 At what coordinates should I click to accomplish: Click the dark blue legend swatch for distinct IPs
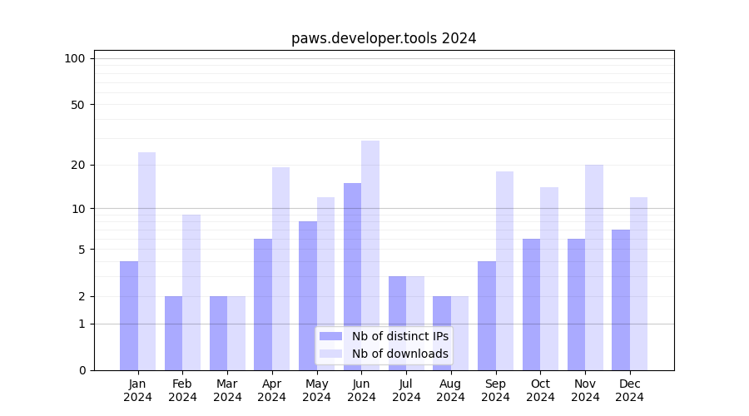point(330,336)
